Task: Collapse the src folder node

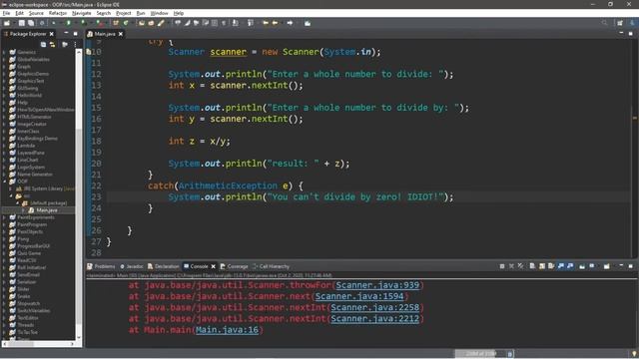Action: click(11, 195)
